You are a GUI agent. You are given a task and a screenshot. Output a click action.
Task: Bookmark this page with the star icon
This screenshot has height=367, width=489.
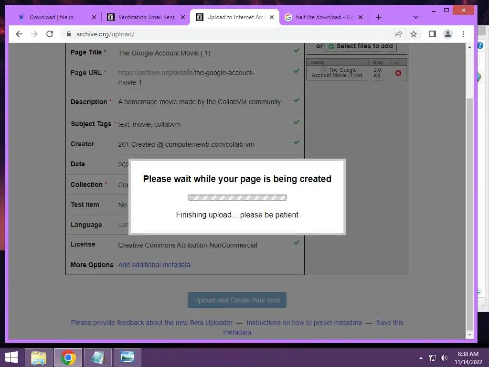click(414, 34)
